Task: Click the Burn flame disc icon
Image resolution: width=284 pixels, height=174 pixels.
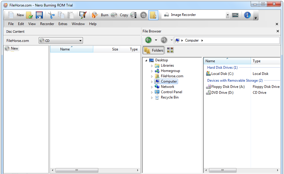Action: point(95,15)
